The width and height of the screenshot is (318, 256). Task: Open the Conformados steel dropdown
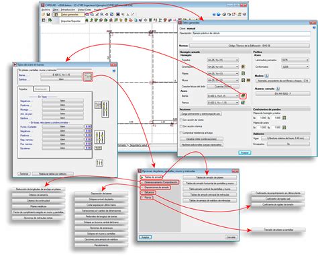click(x=295, y=67)
